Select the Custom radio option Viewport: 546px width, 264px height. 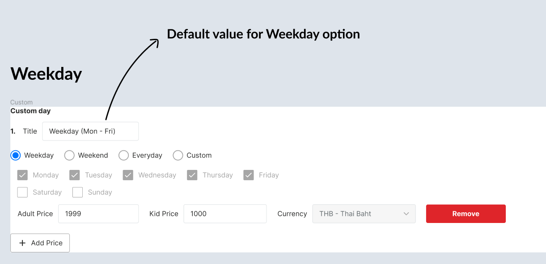(178, 155)
